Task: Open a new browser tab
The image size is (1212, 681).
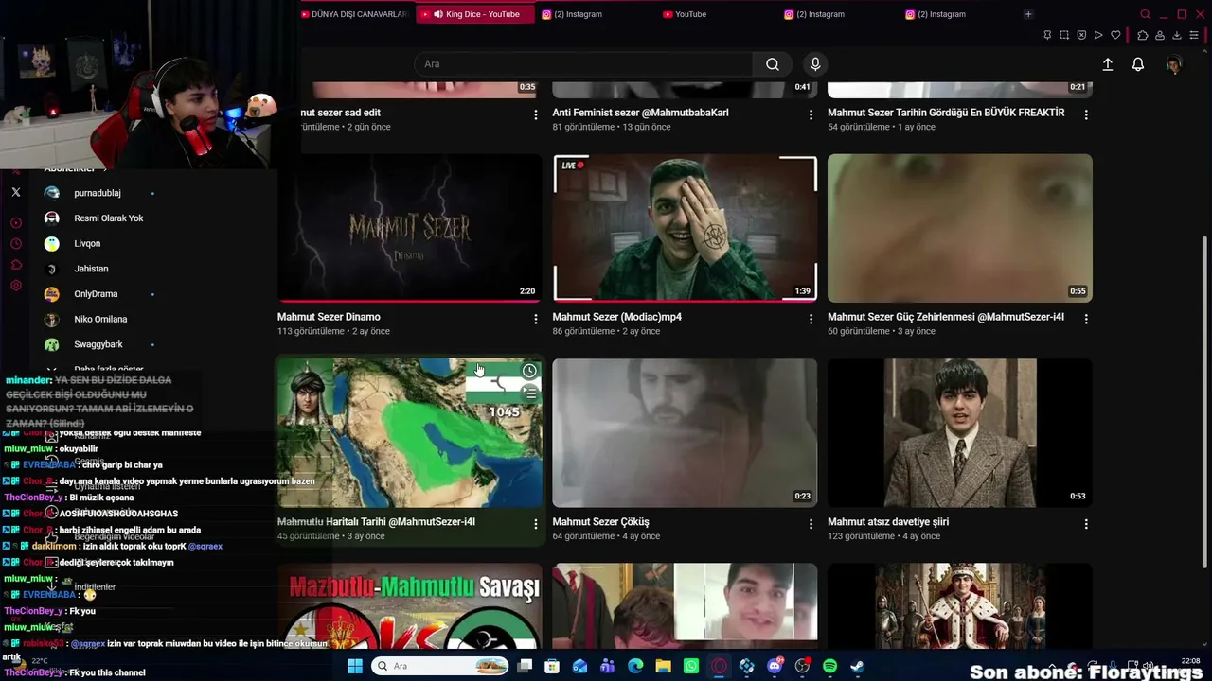Action: (x=1028, y=14)
